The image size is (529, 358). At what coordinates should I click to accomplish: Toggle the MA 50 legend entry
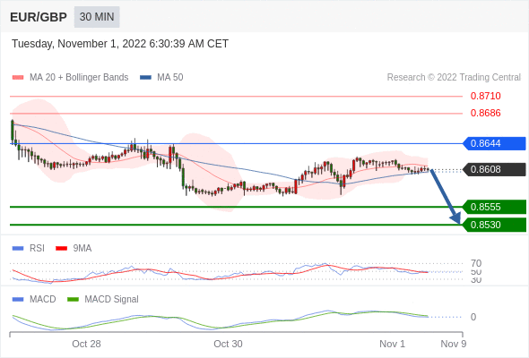(161, 78)
